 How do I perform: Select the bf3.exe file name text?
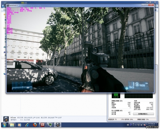[13, 117]
